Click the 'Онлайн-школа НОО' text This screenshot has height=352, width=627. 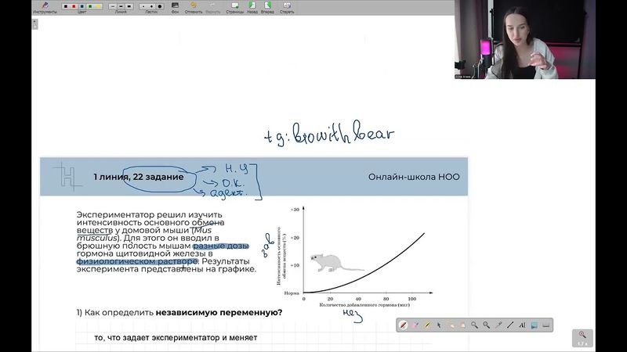(414, 177)
